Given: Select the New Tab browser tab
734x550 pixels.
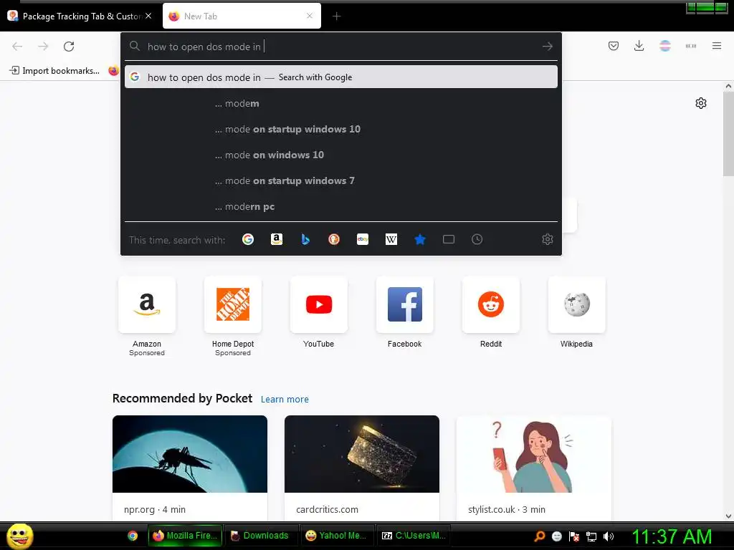Looking at the screenshot, I should (x=242, y=16).
